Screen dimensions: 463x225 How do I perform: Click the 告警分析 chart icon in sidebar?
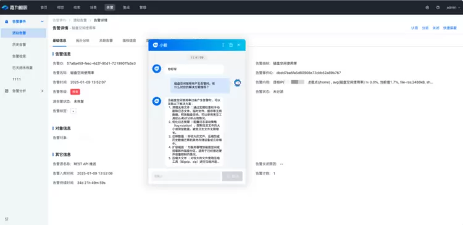point(7,91)
